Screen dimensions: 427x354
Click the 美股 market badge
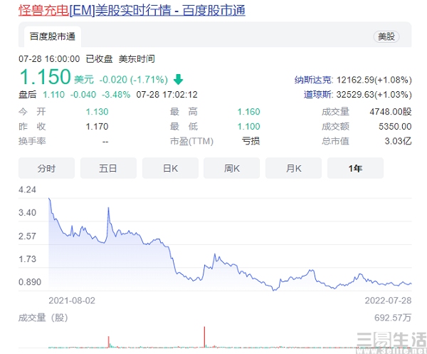(x=386, y=36)
